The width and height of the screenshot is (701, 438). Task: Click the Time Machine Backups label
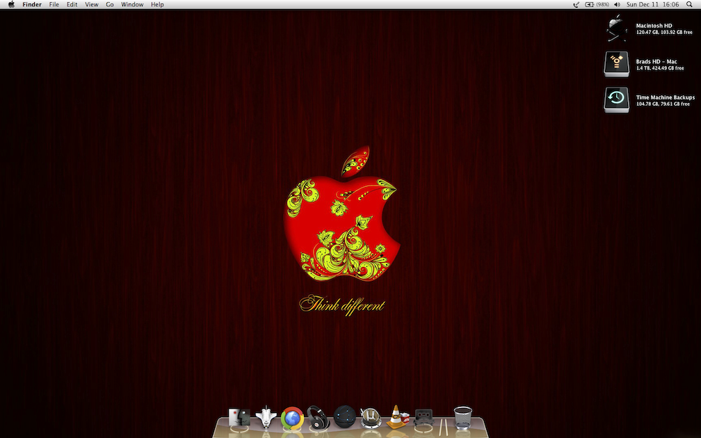tap(666, 97)
